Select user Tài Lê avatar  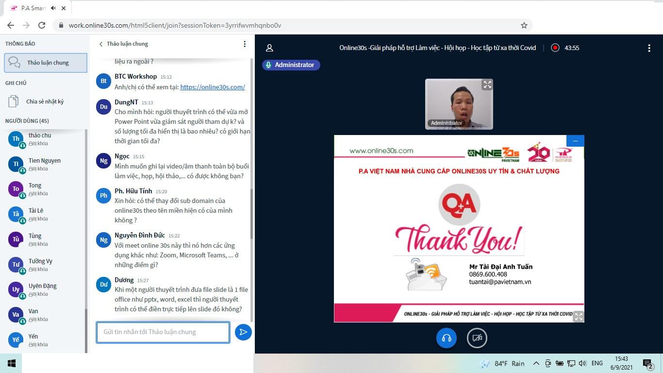[16, 214]
